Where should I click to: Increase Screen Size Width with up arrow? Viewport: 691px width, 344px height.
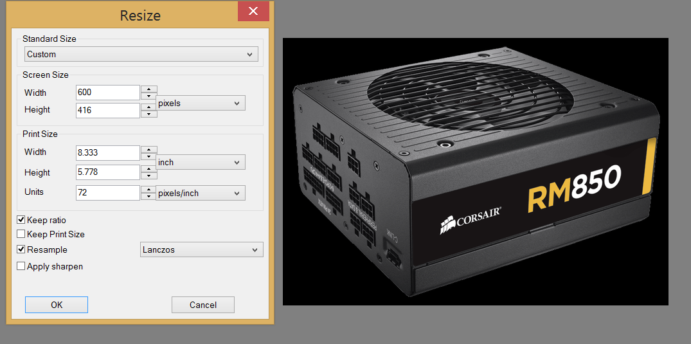(149, 89)
